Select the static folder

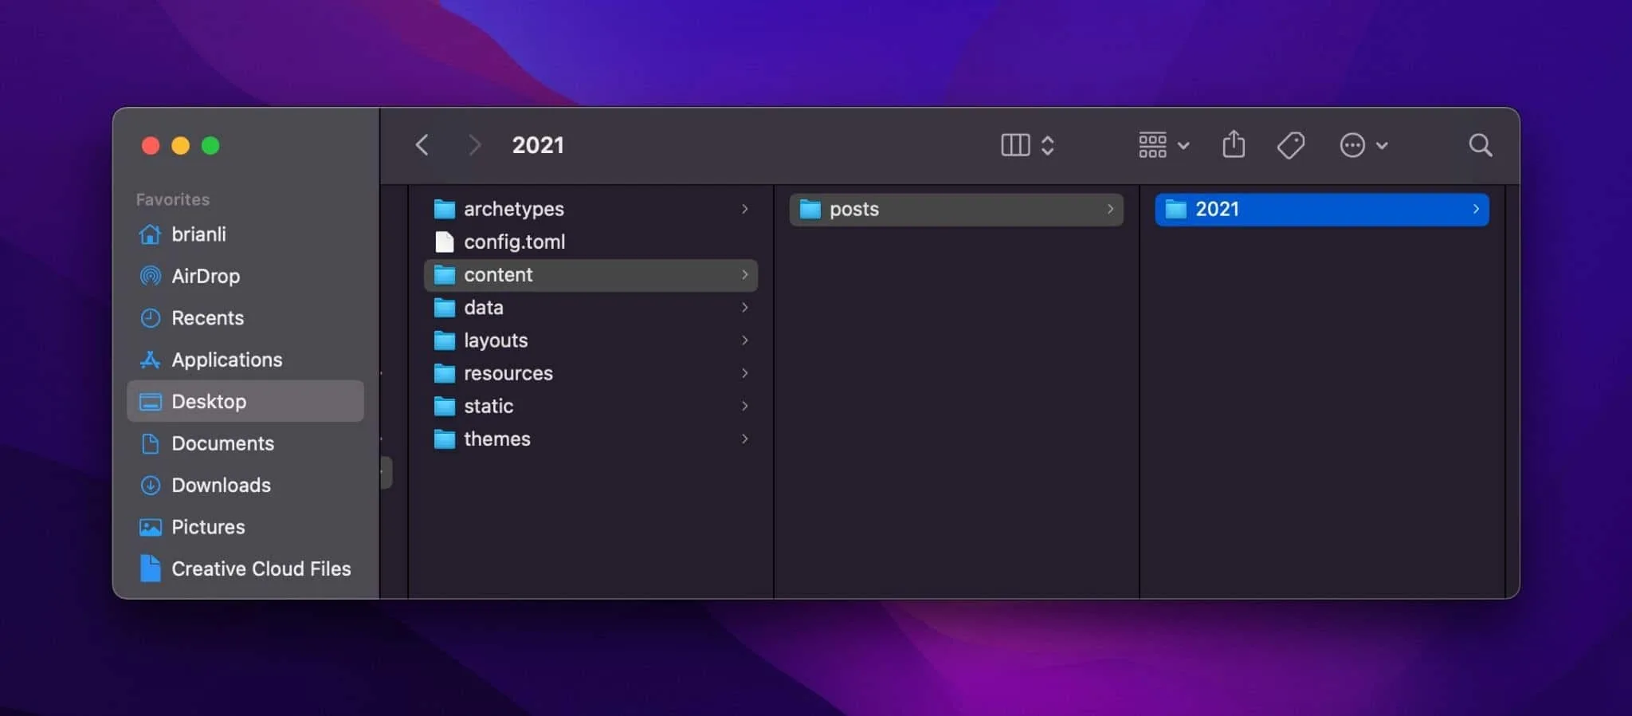[x=590, y=407]
